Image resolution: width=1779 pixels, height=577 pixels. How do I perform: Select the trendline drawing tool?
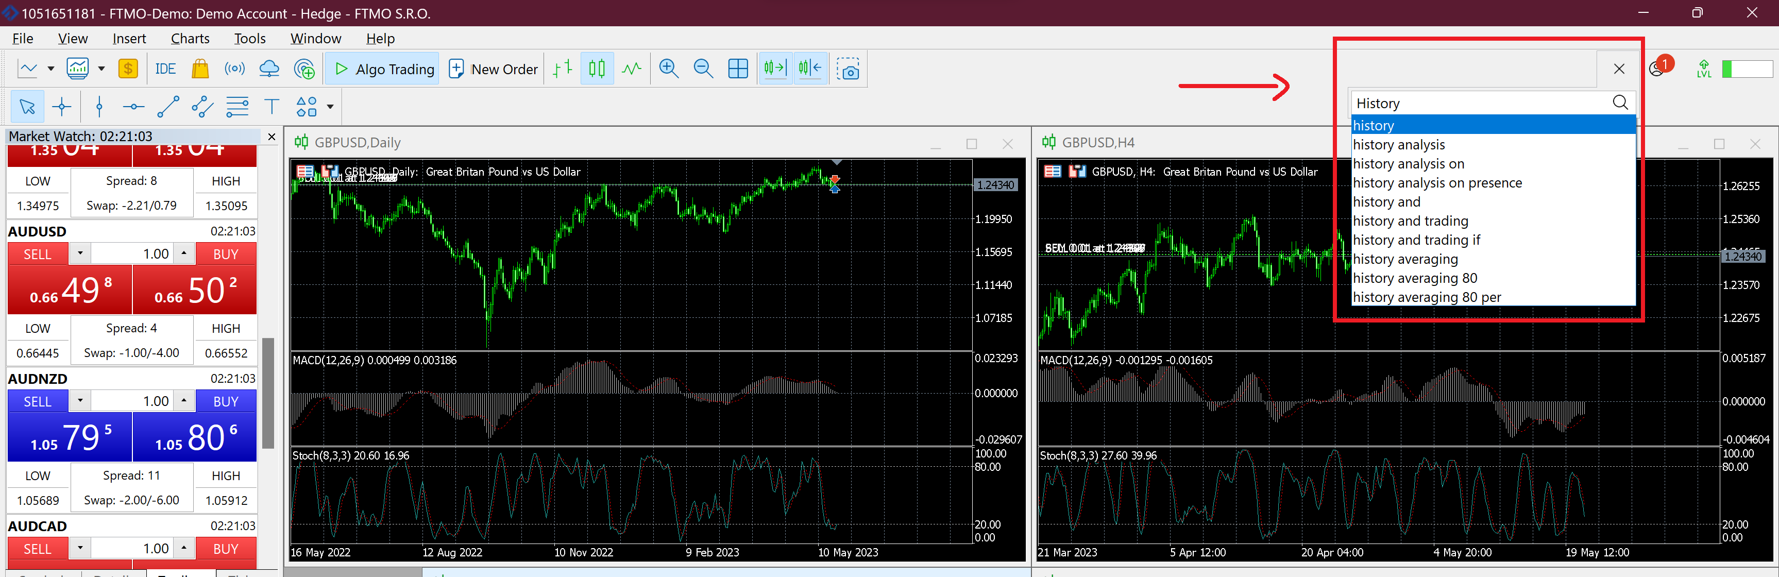pos(168,106)
